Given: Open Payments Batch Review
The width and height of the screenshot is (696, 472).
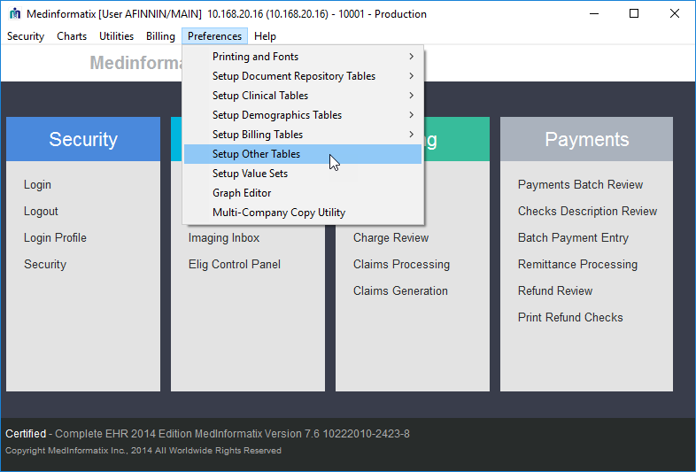Looking at the screenshot, I should point(580,185).
